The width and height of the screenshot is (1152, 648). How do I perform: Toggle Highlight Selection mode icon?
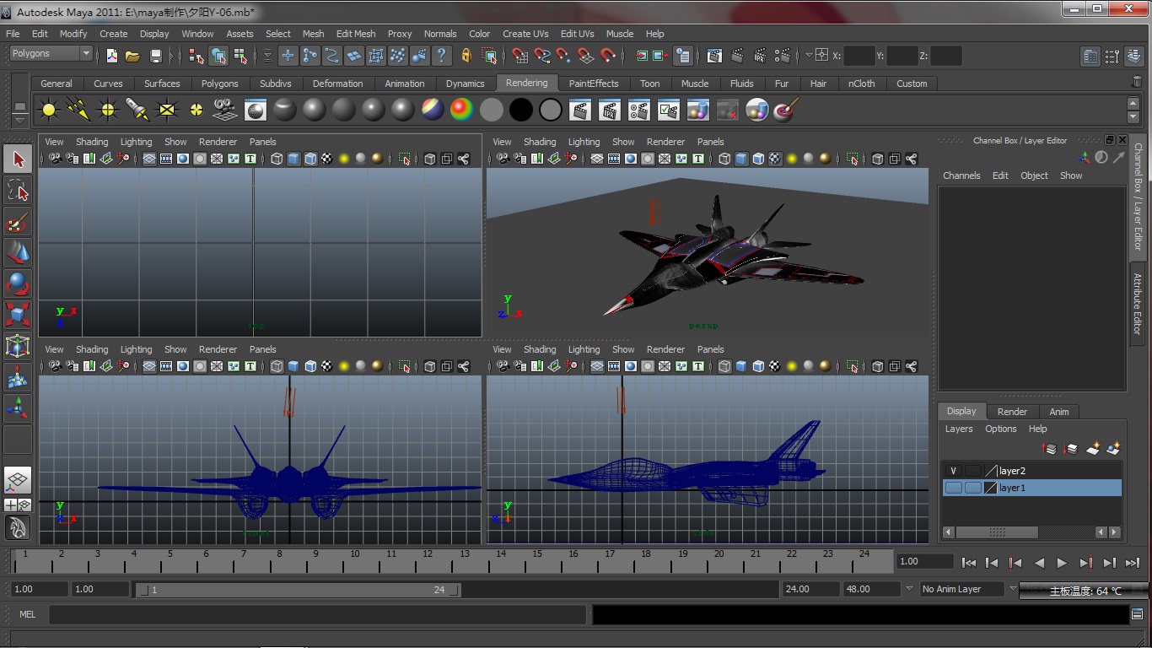point(489,56)
